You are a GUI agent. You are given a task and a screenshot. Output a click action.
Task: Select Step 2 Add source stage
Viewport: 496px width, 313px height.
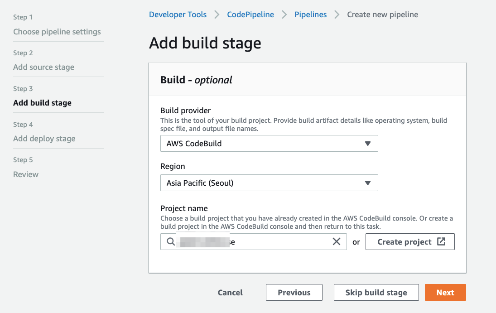point(43,67)
